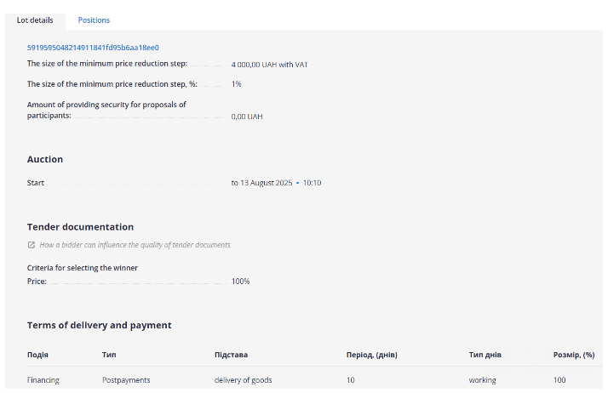This screenshot has width=608, height=393.
Task: Click the Підстава column header
Action: (231, 355)
